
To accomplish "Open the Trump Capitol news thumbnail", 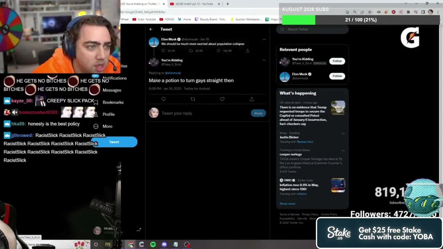I will tap(338, 108).
